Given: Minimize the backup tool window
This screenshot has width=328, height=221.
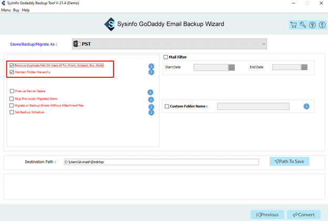Looking at the screenshot, I should (293, 3).
